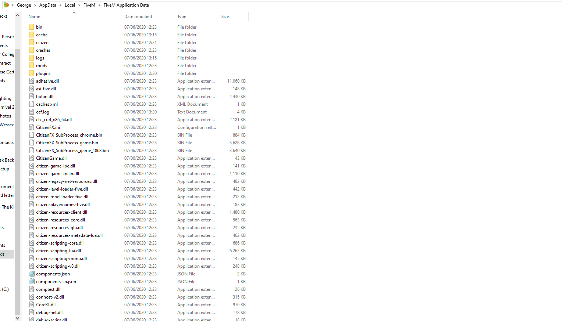
Task: Click the 11,060 KB size value
Action: (236, 81)
